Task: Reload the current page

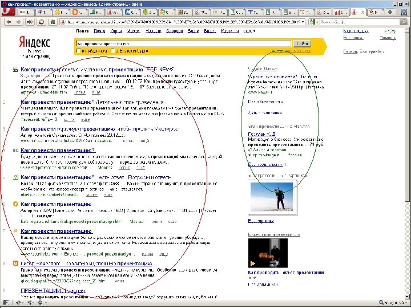Action: (x=41, y=22)
